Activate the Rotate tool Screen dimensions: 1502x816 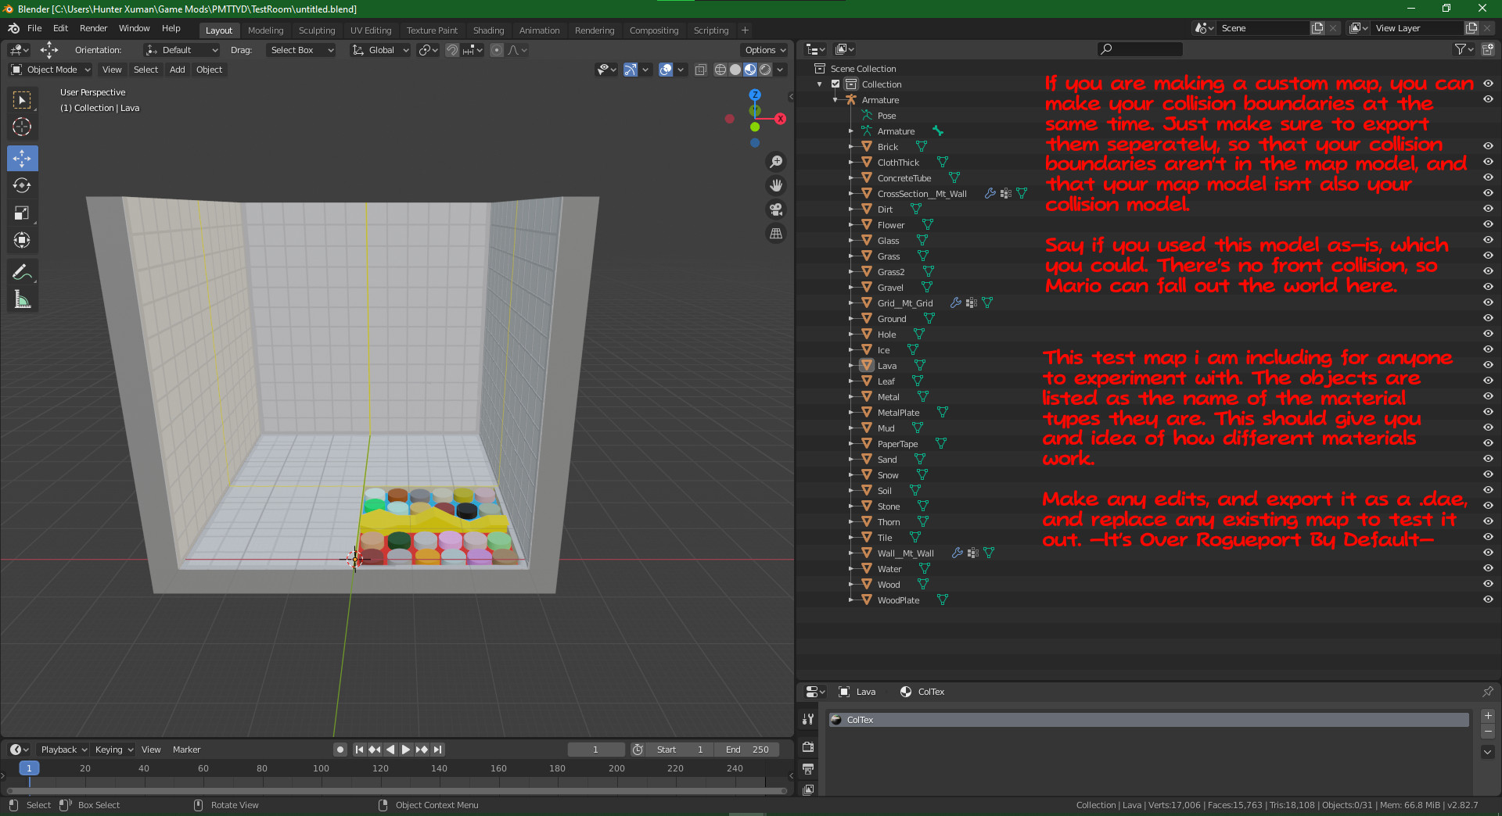point(22,185)
